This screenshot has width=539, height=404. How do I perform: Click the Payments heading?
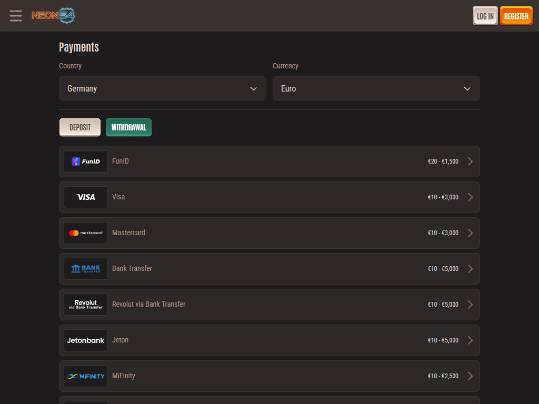pyautogui.click(x=79, y=47)
